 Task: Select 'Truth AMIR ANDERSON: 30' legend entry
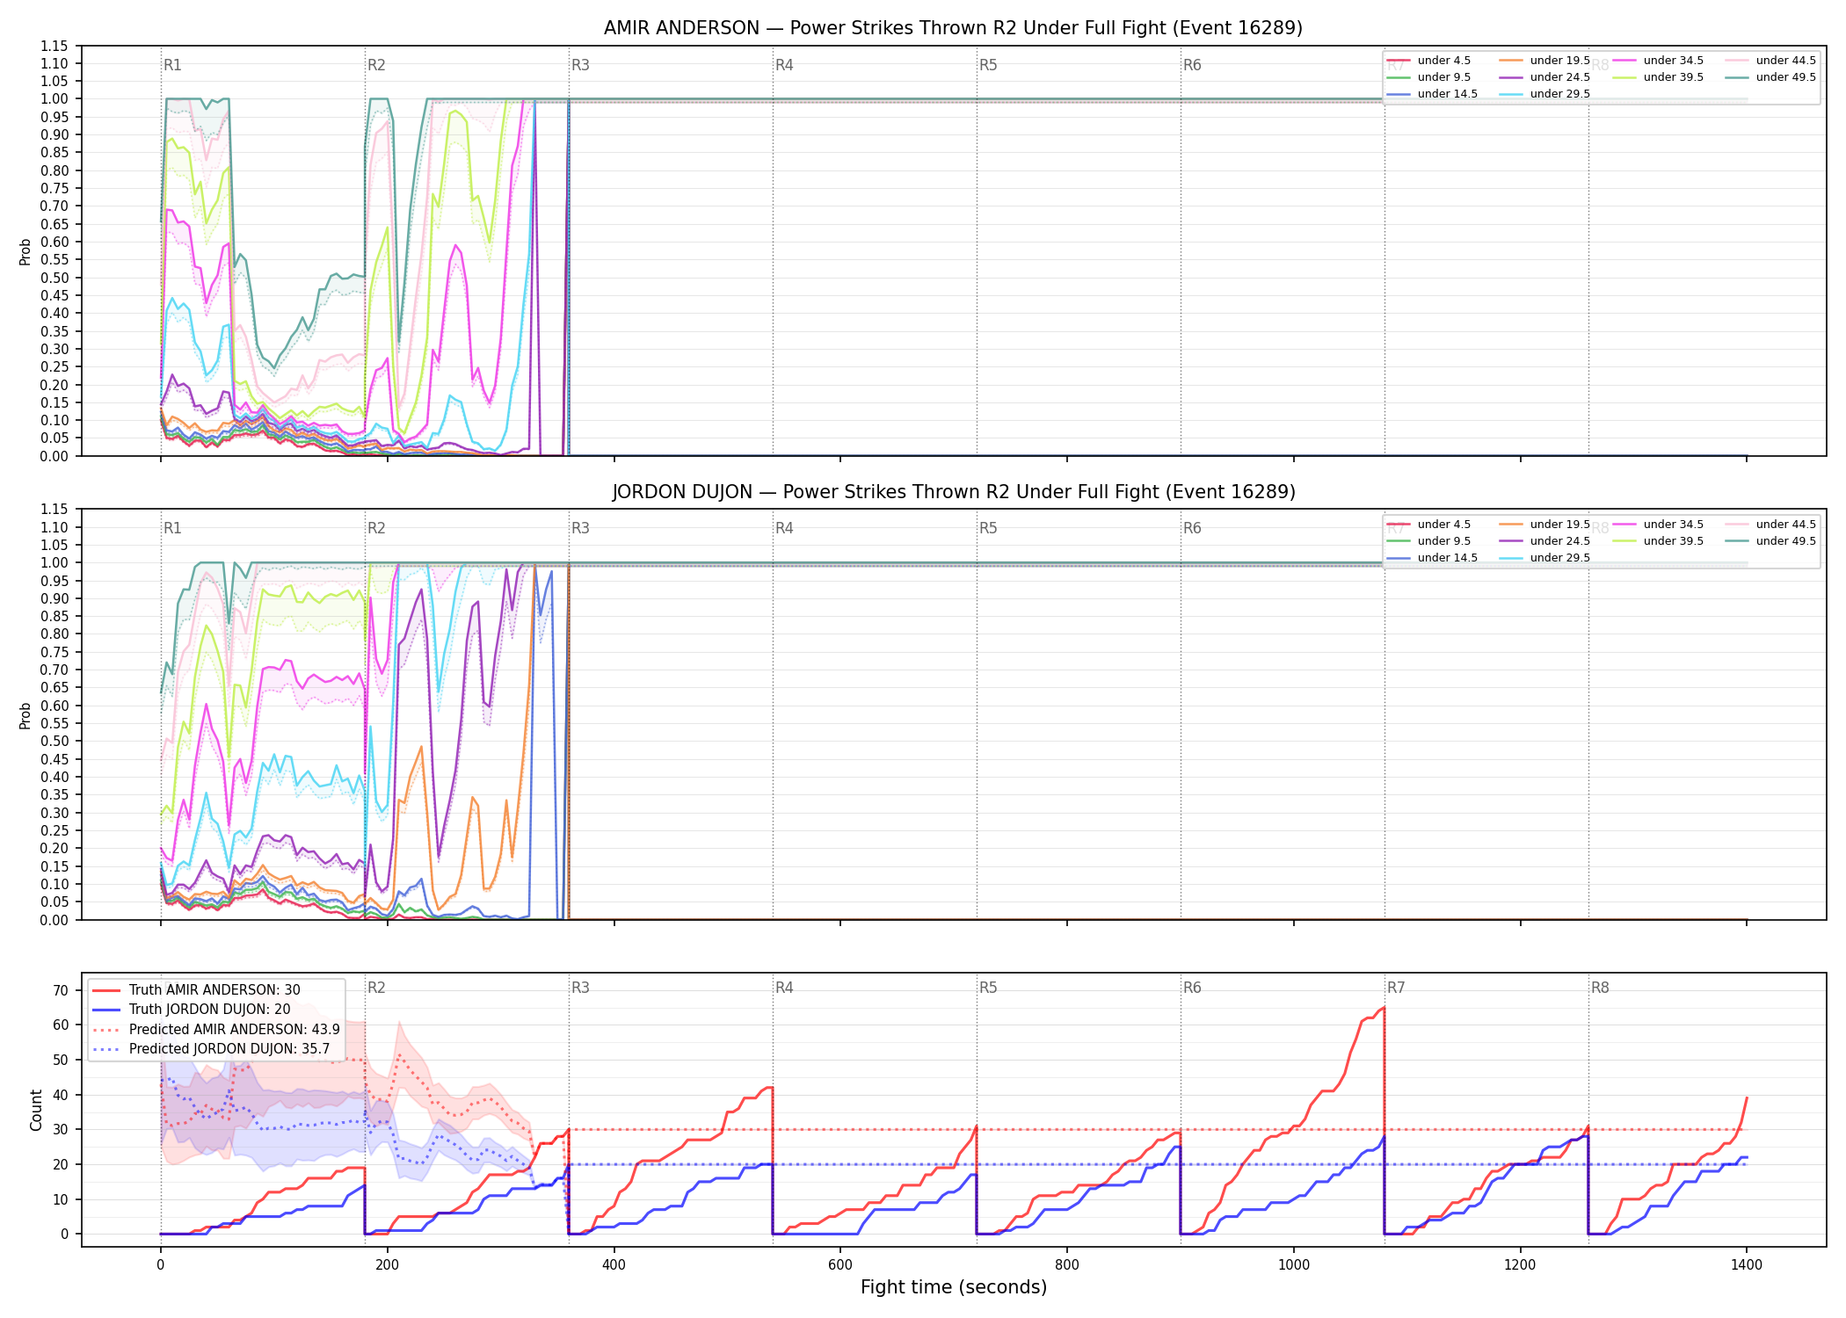click(214, 990)
